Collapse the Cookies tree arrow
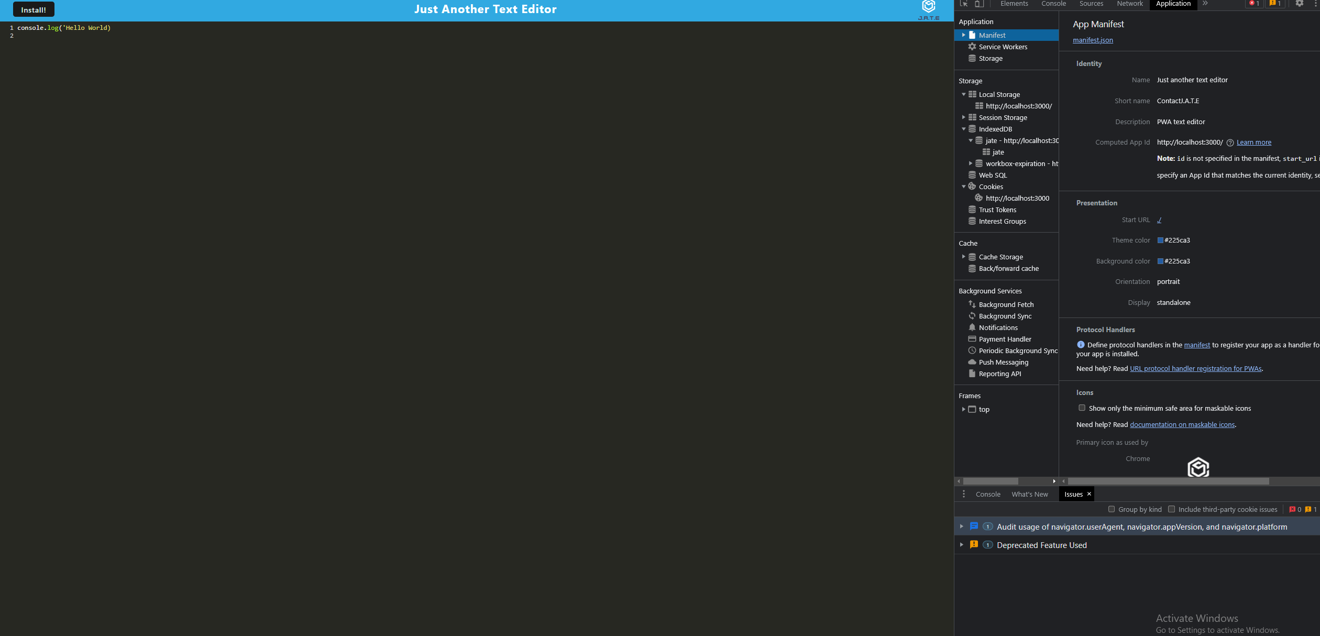1320x636 pixels. (x=963, y=187)
